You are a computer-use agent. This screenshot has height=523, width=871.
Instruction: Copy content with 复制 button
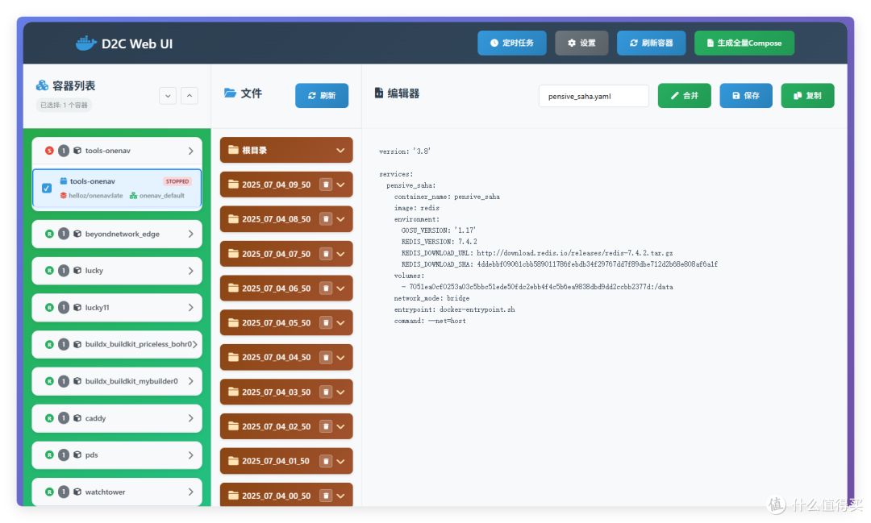pyautogui.click(x=807, y=96)
